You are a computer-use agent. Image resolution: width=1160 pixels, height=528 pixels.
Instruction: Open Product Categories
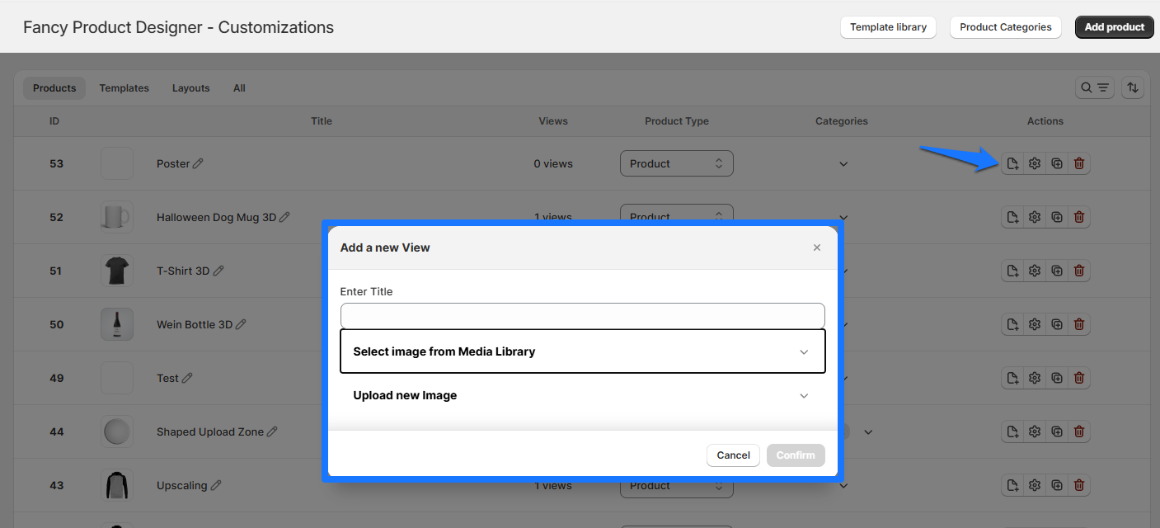coord(1006,27)
